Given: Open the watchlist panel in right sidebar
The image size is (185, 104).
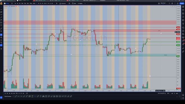Looking at the screenshot, I should (183, 7).
